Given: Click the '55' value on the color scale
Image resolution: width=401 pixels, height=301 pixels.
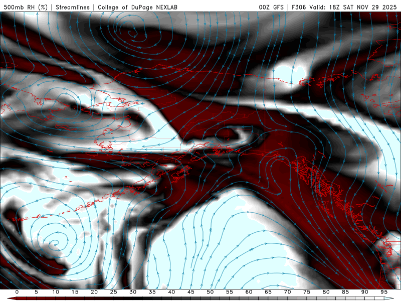Looking at the screenshot, I should pos(230,292).
